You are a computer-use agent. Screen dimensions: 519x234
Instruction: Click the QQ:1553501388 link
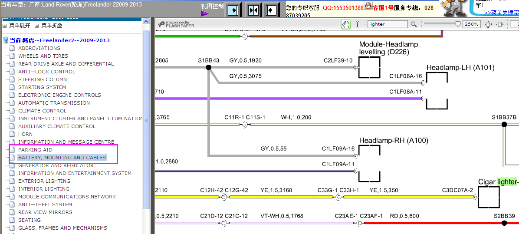click(x=343, y=8)
